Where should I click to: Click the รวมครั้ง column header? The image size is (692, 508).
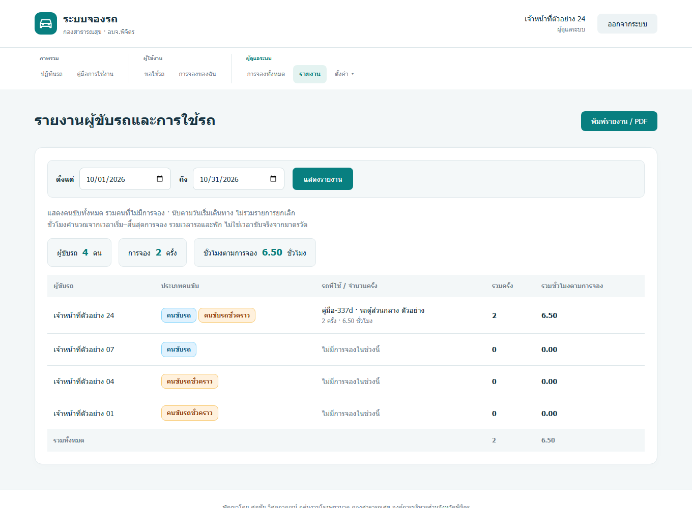coord(502,286)
